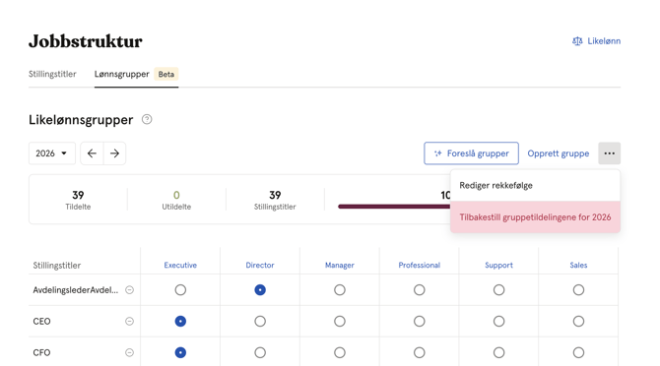
Task: Open the Likelønn scales icon link
Action: pos(596,40)
